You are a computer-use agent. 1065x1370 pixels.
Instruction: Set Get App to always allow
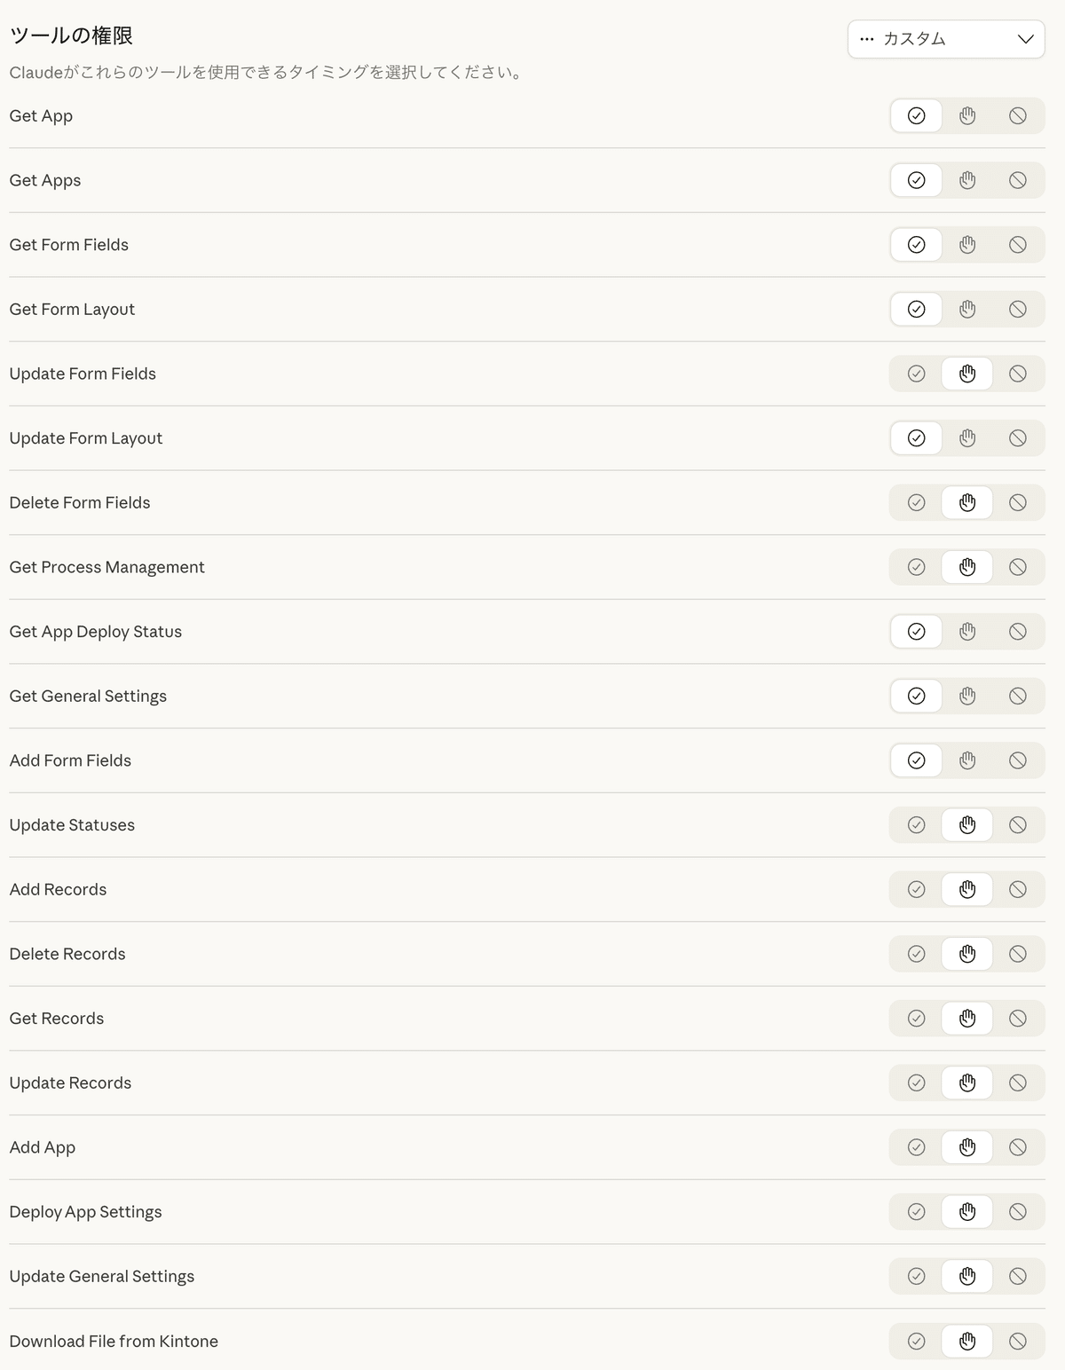click(x=916, y=116)
